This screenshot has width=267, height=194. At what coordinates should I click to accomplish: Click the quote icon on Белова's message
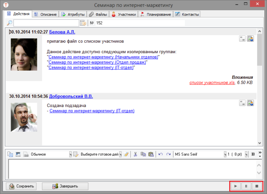242,39
